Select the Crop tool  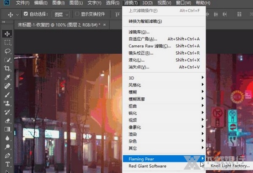pyautogui.click(x=7, y=68)
